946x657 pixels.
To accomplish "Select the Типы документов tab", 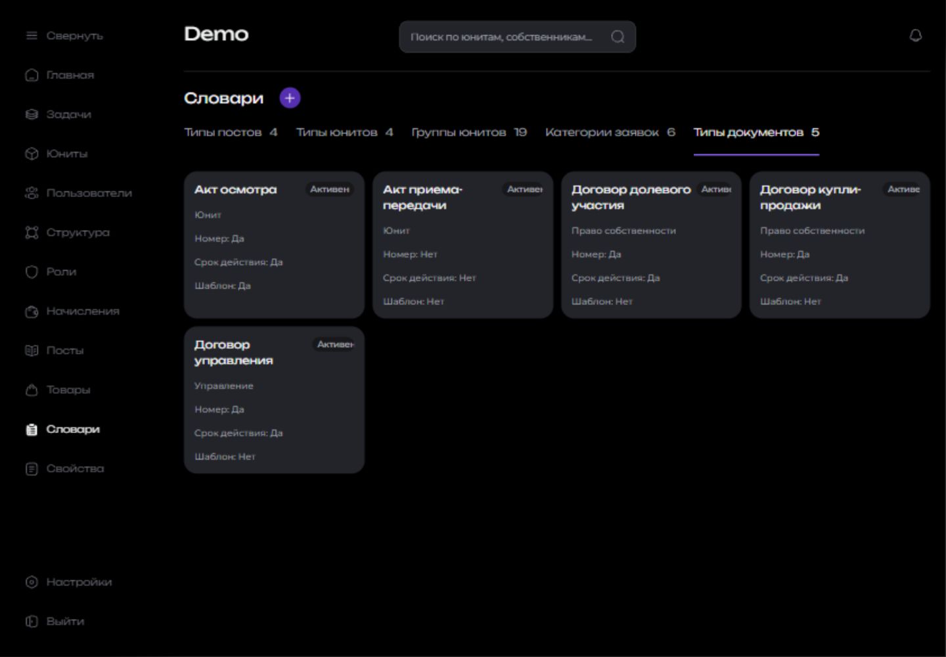I will point(756,132).
